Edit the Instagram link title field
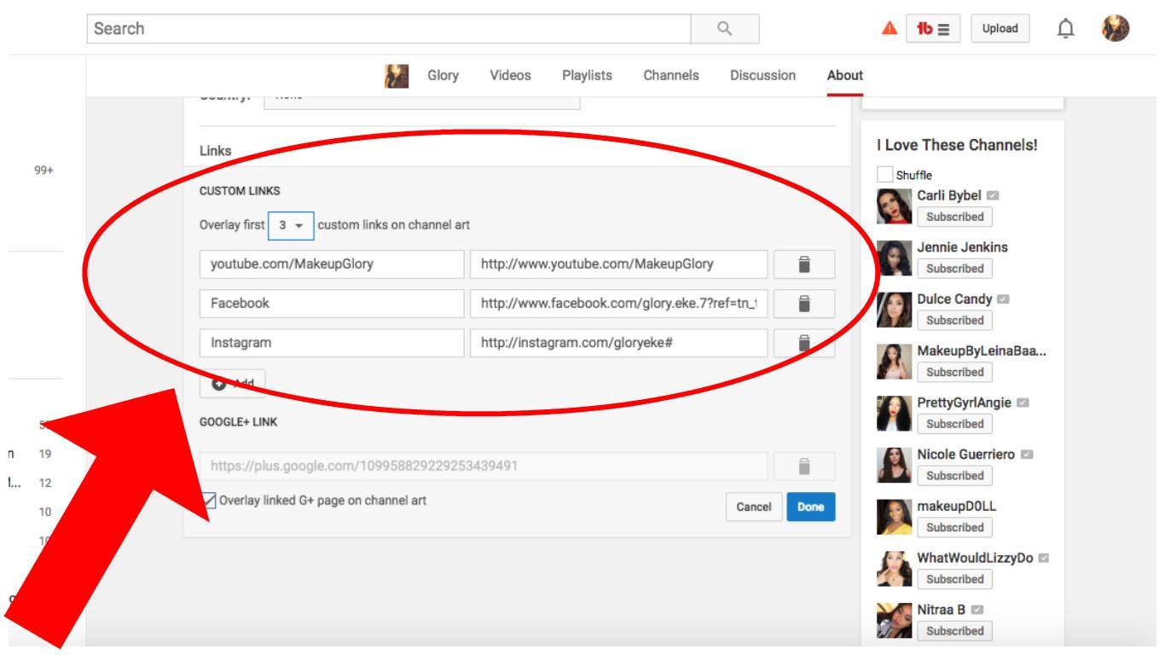 [x=332, y=343]
